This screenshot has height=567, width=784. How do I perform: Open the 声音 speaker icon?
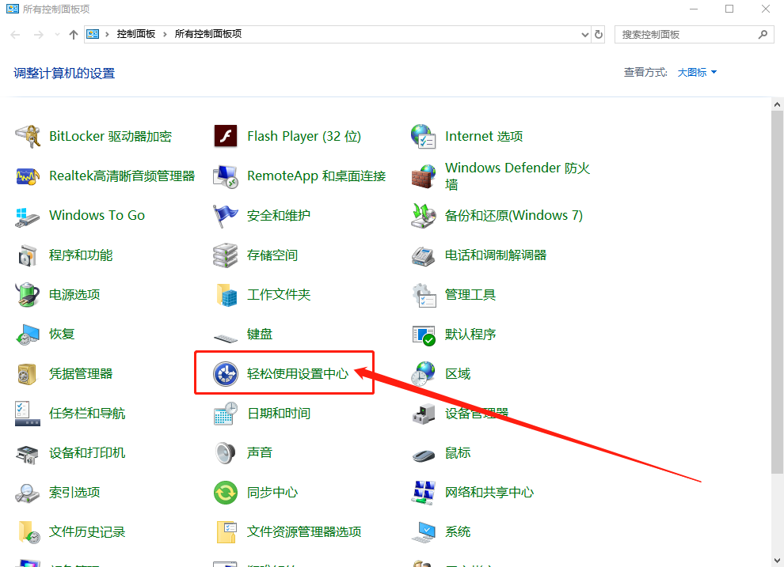point(226,452)
